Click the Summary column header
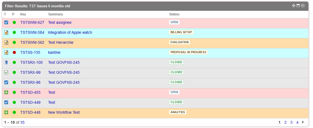The width and height of the screenshot is (313, 128). tap(56, 14)
